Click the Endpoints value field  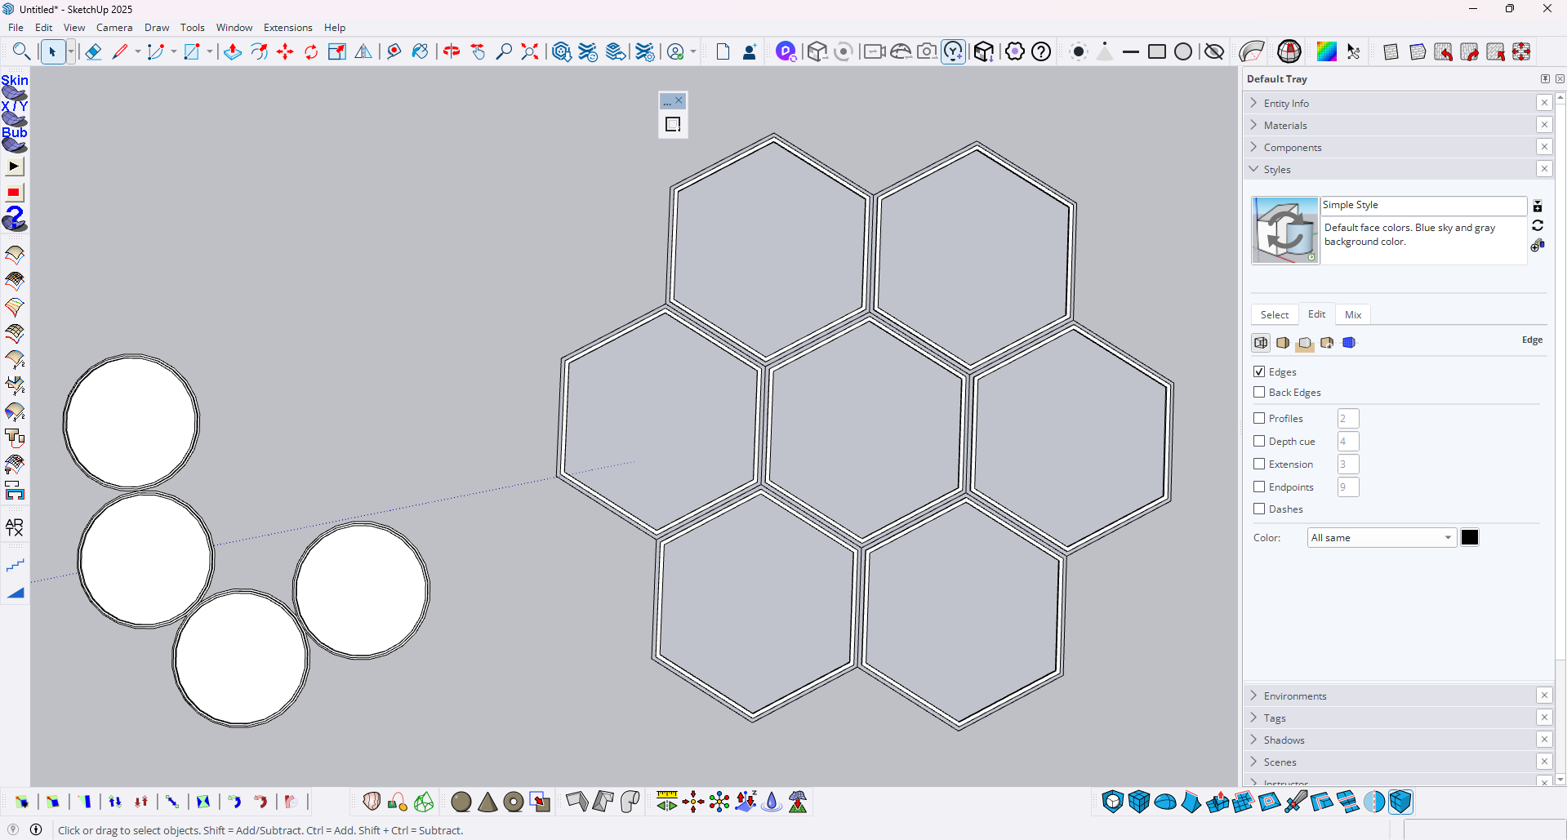tap(1348, 487)
